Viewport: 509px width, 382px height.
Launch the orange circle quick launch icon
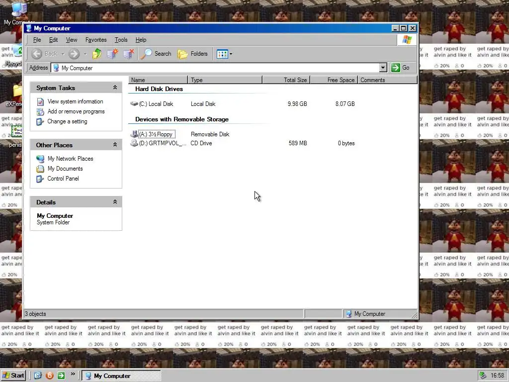pos(50,376)
